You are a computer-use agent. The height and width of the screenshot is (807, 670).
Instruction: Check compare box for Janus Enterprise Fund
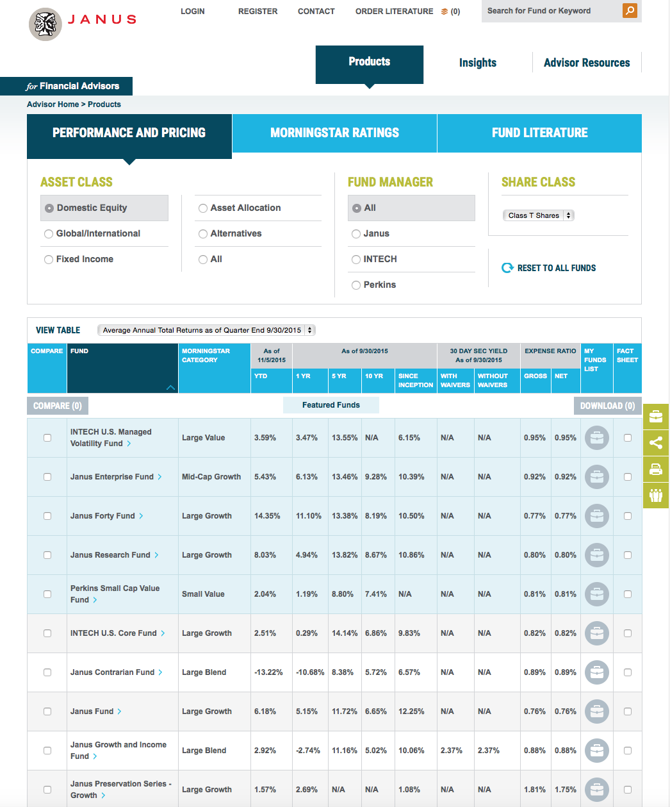[47, 477]
